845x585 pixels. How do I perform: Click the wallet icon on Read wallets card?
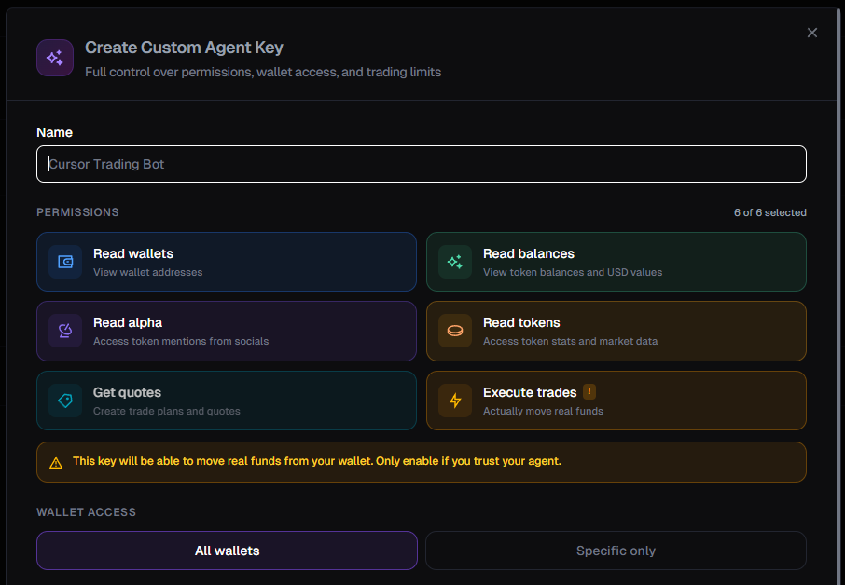pyautogui.click(x=64, y=262)
